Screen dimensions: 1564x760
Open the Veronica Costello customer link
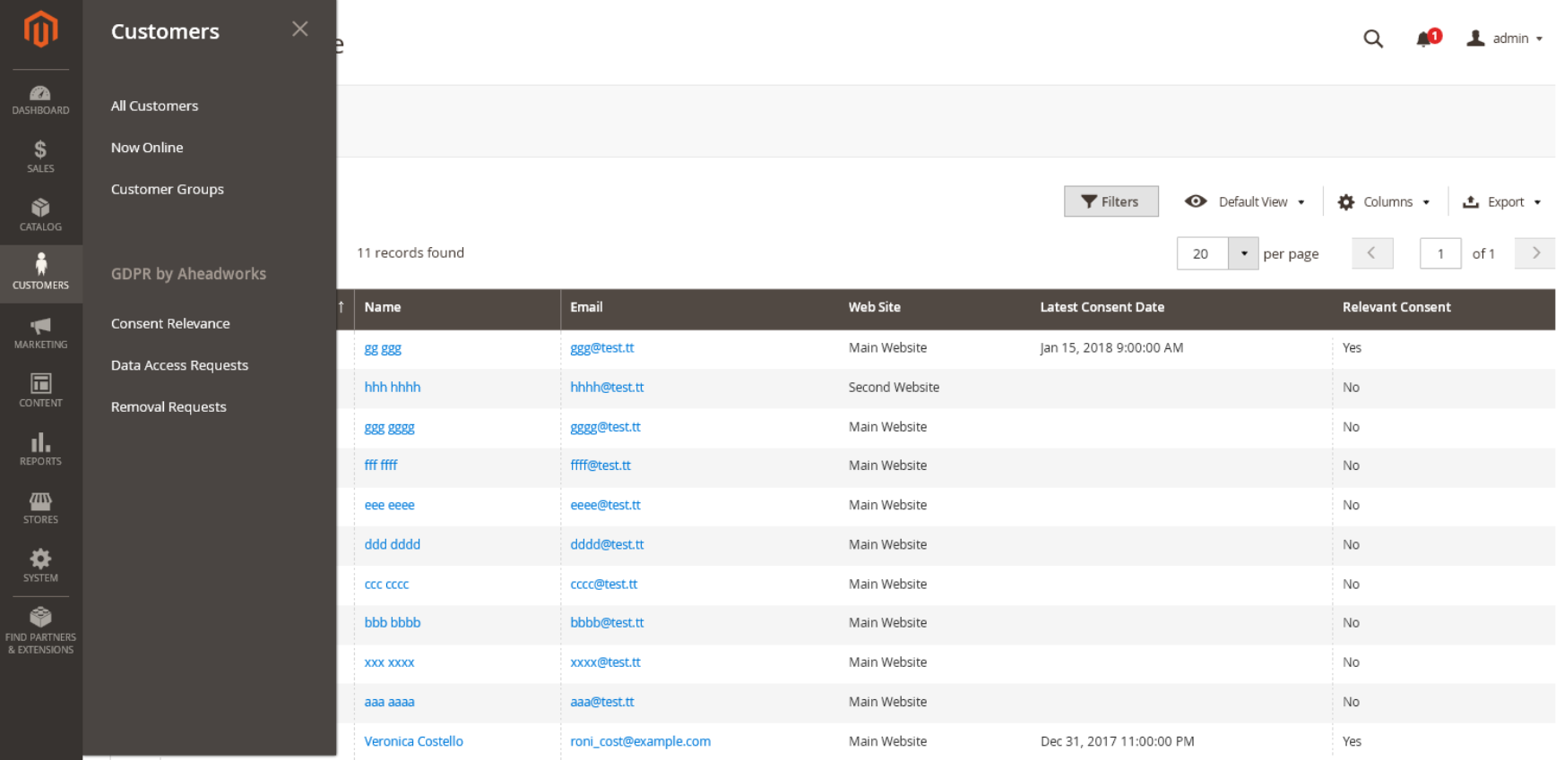click(413, 741)
